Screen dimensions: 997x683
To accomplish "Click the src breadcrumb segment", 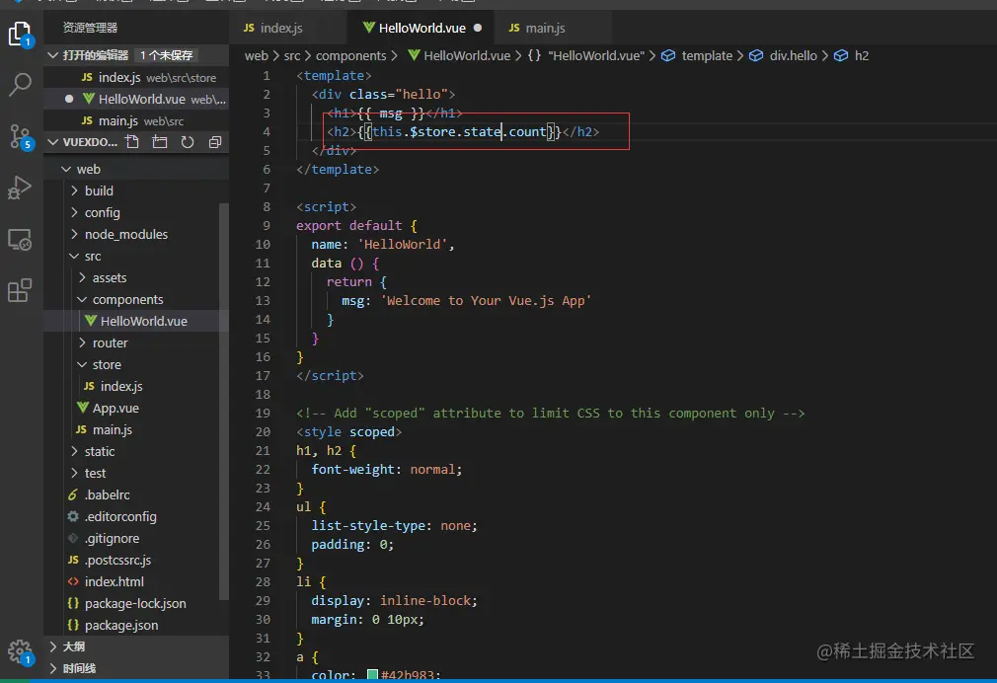I will pyautogui.click(x=292, y=55).
